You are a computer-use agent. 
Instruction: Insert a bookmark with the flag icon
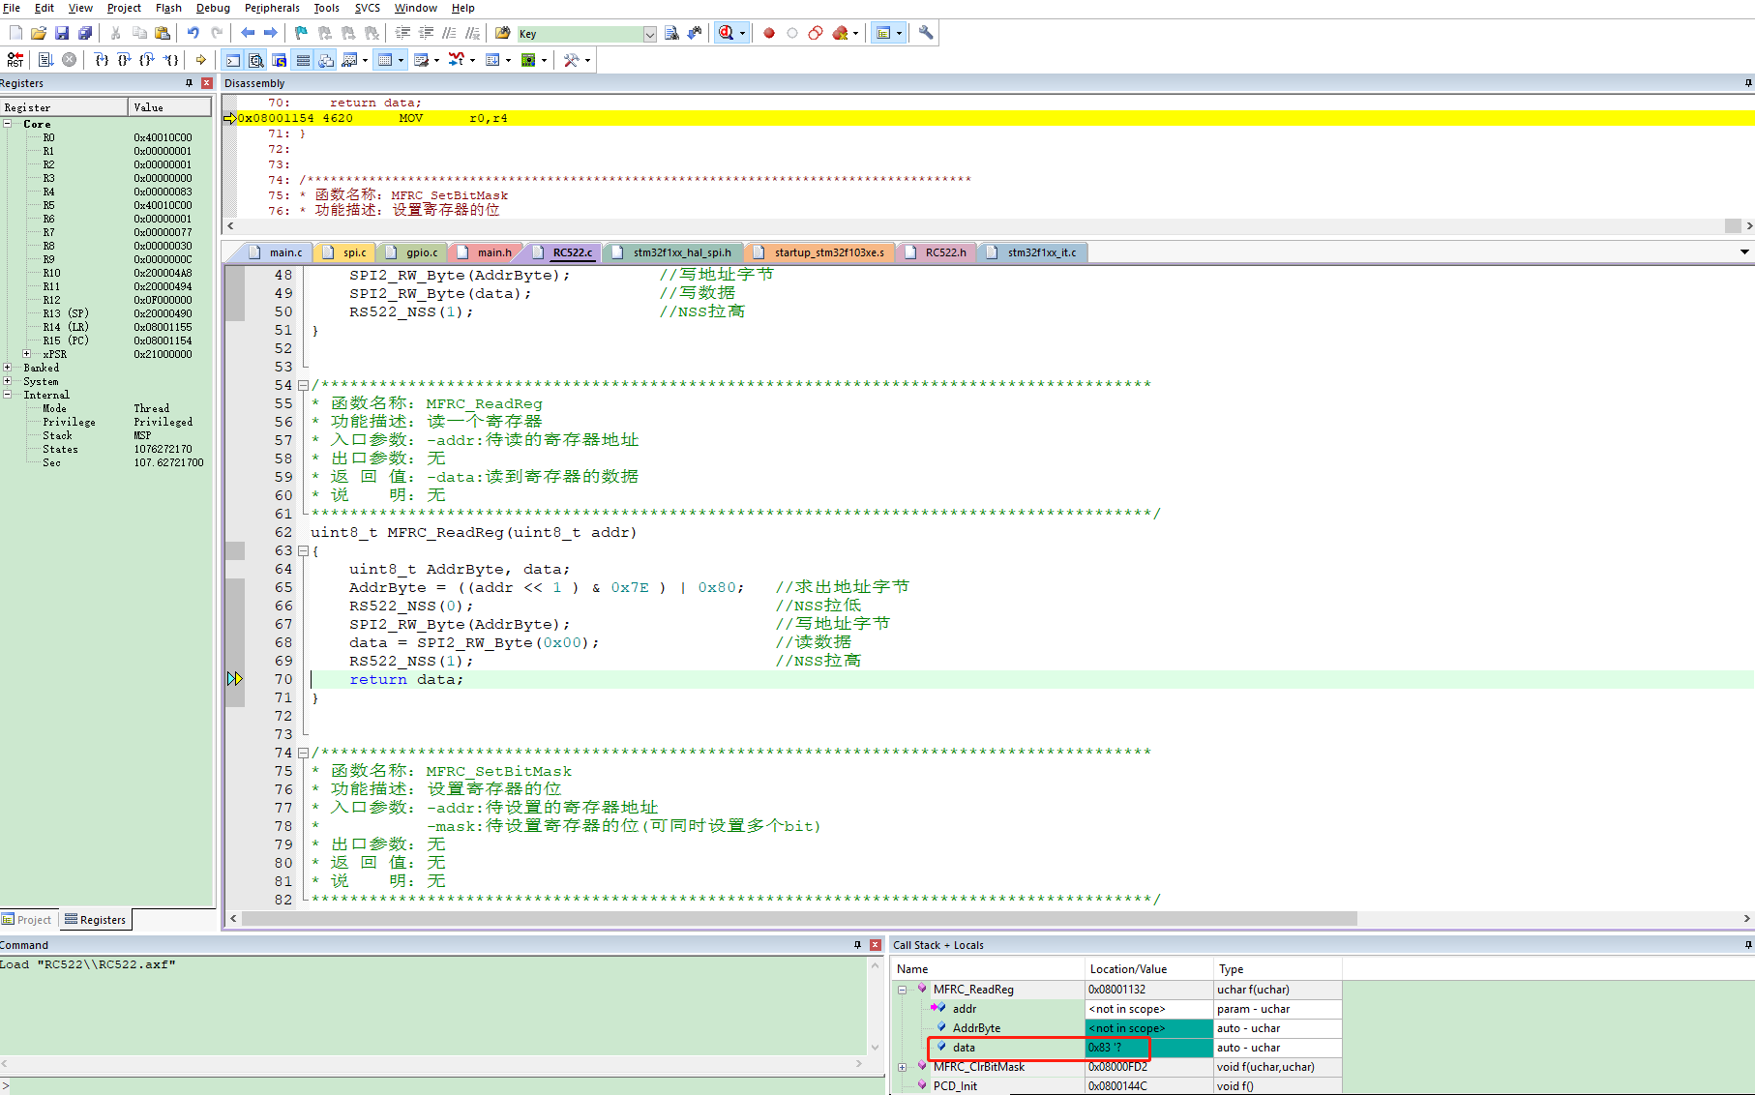[x=301, y=33]
